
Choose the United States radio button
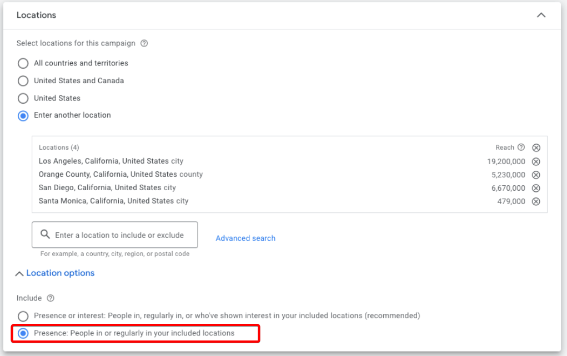[x=23, y=98]
